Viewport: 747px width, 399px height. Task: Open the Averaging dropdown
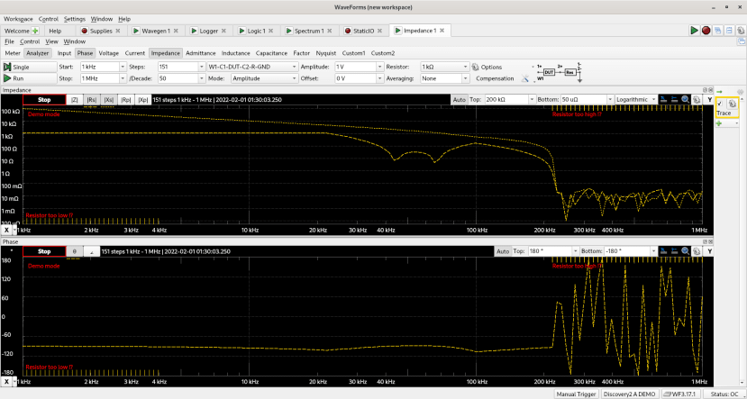coord(466,78)
